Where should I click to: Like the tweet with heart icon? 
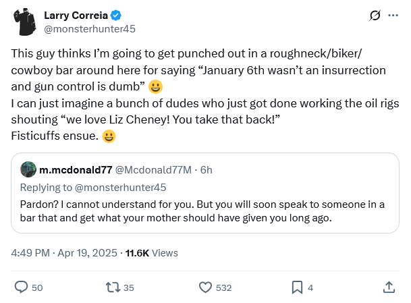point(206,287)
